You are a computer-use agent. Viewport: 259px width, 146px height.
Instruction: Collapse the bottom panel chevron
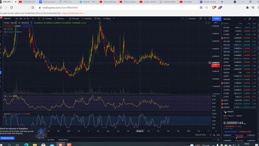(214, 140)
